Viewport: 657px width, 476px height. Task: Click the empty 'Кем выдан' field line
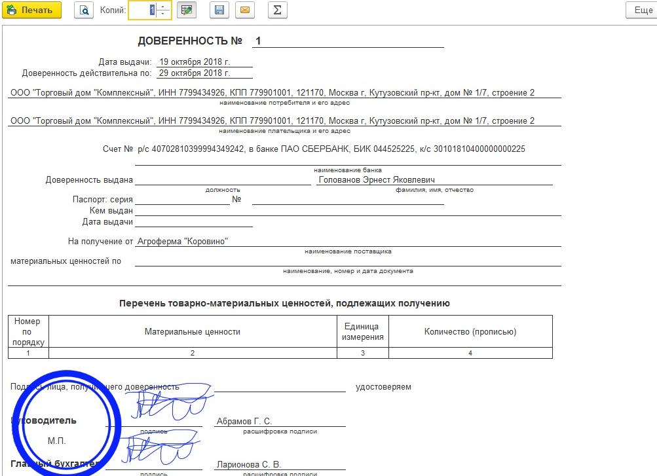click(348, 211)
